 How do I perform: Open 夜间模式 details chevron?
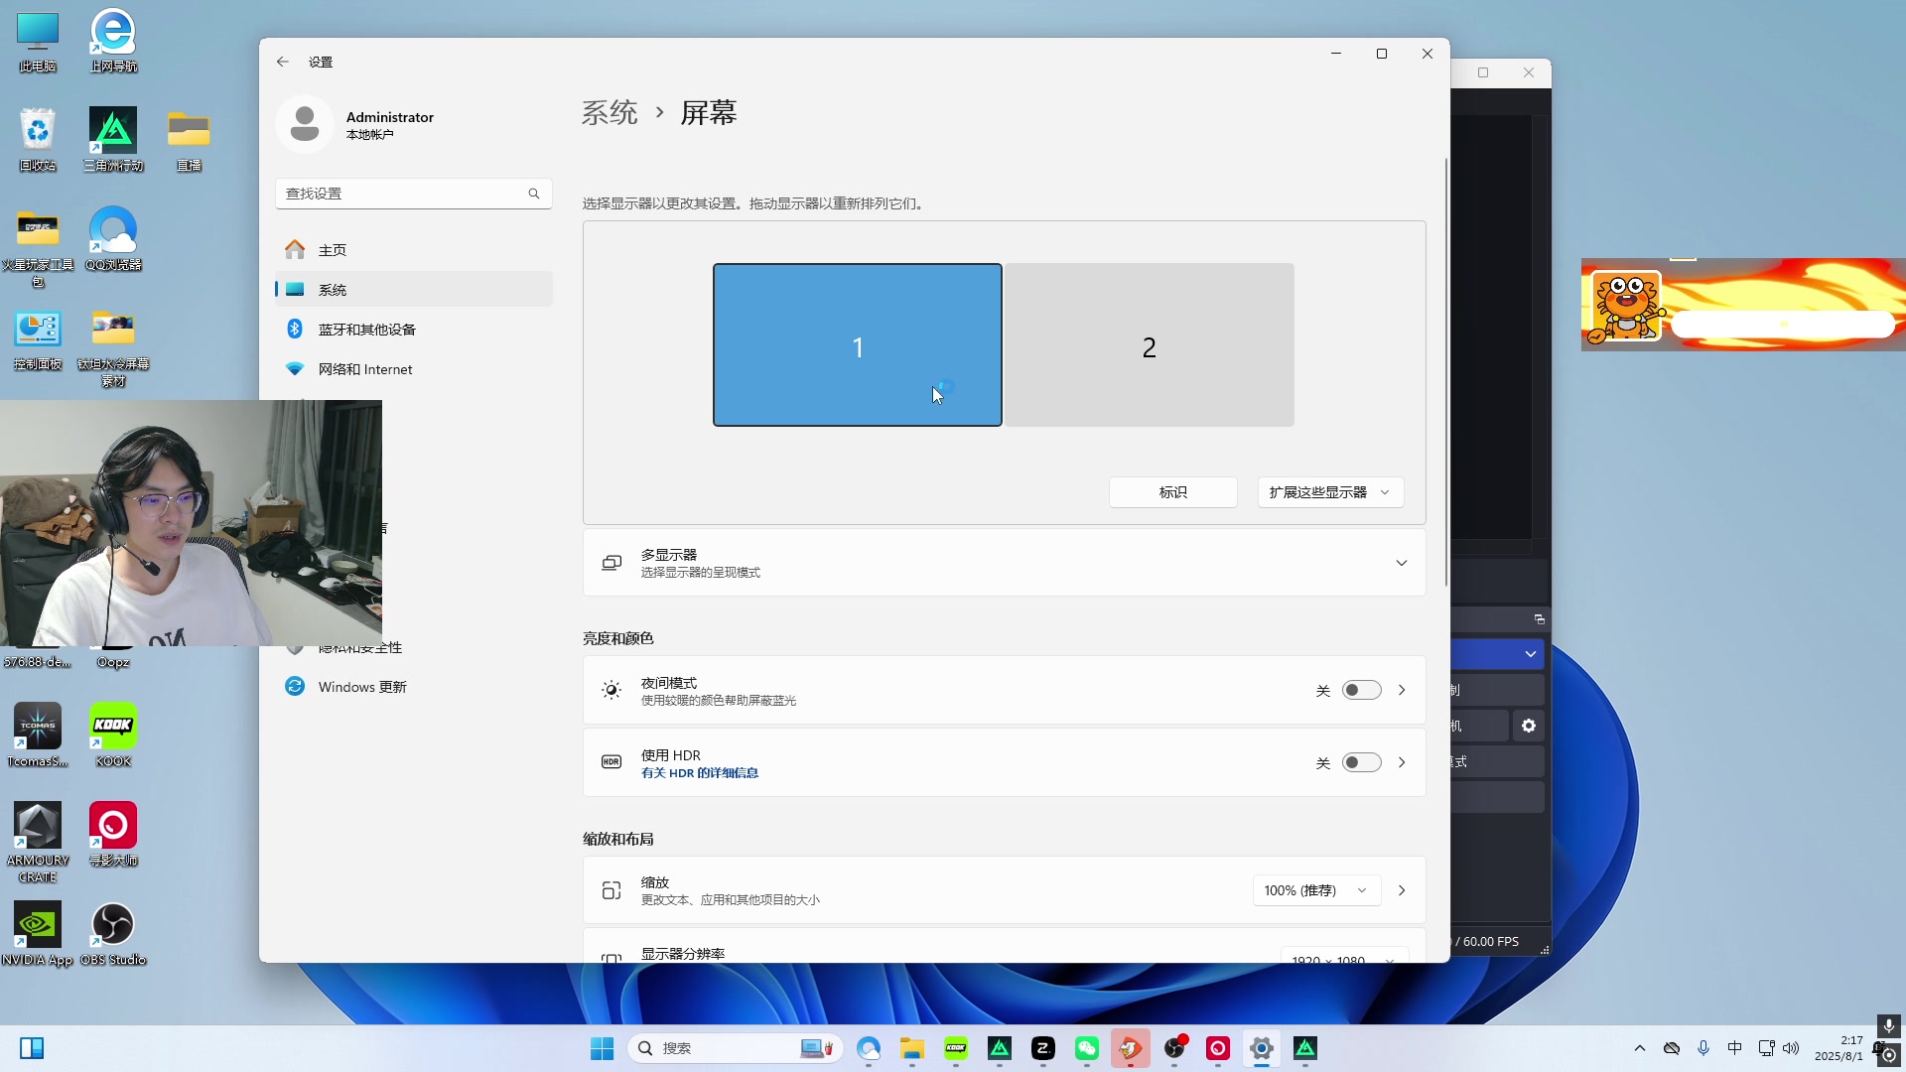[1402, 691]
